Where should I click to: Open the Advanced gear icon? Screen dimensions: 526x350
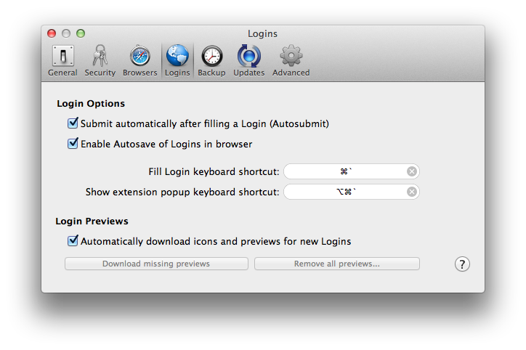click(291, 56)
